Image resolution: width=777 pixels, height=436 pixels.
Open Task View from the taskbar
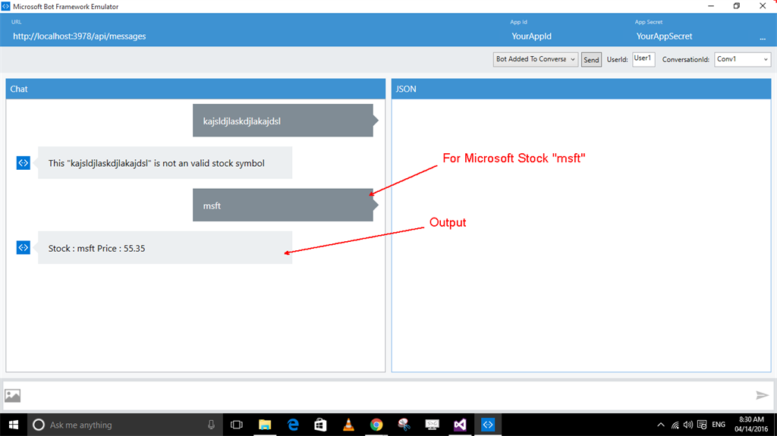pyautogui.click(x=237, y=425)
